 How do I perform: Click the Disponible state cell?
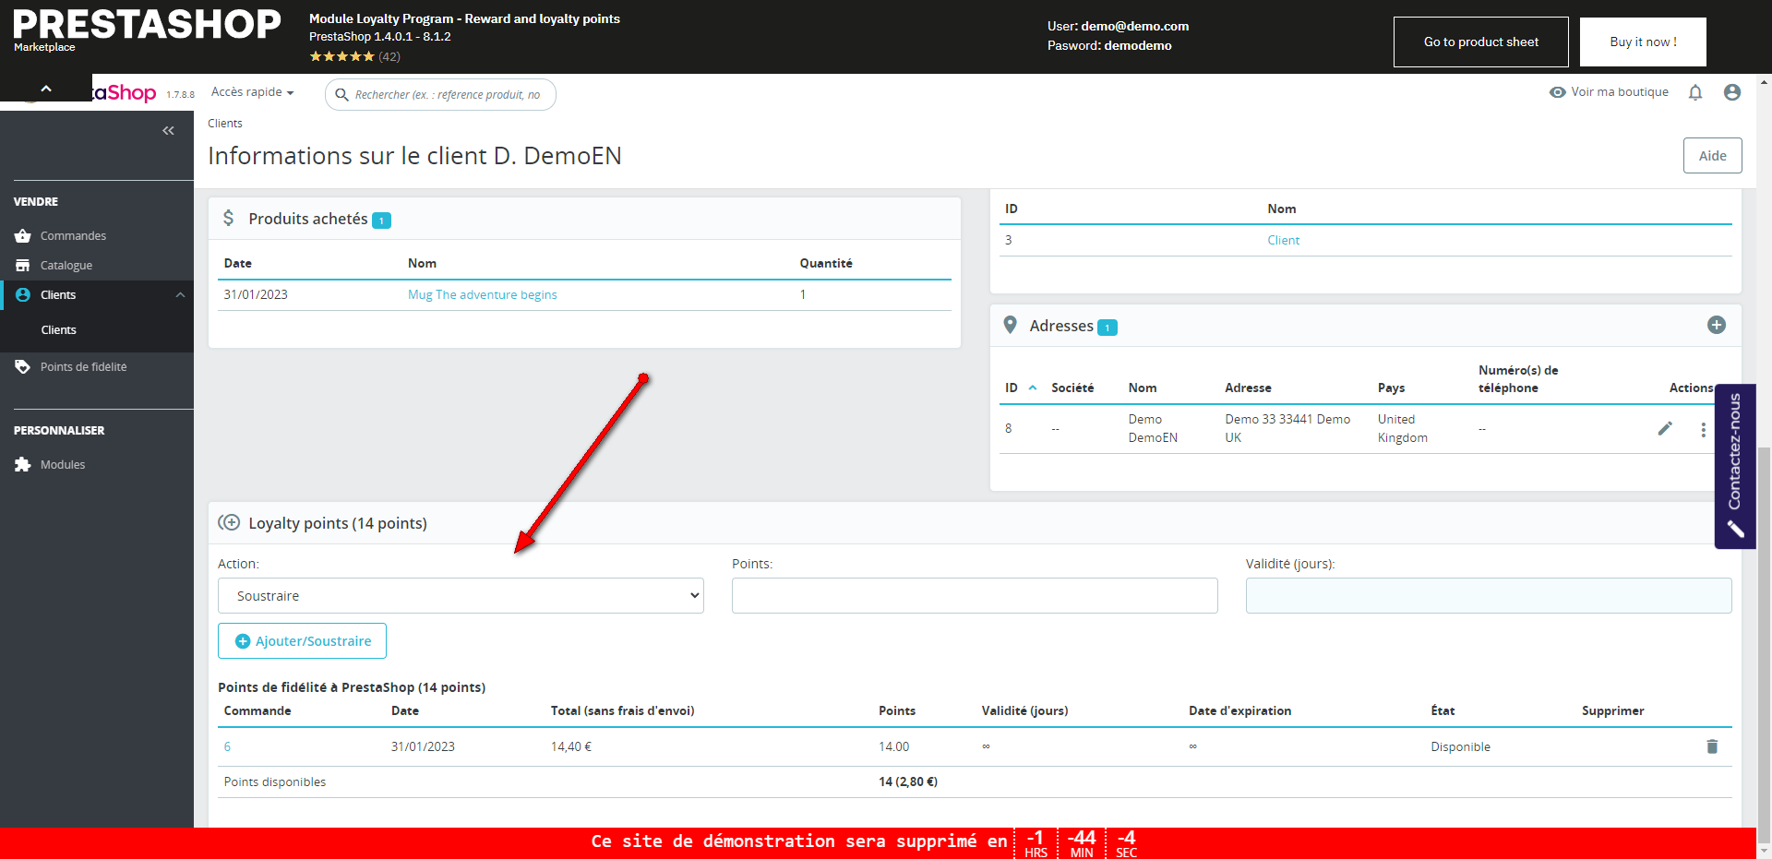(1460, 746)
